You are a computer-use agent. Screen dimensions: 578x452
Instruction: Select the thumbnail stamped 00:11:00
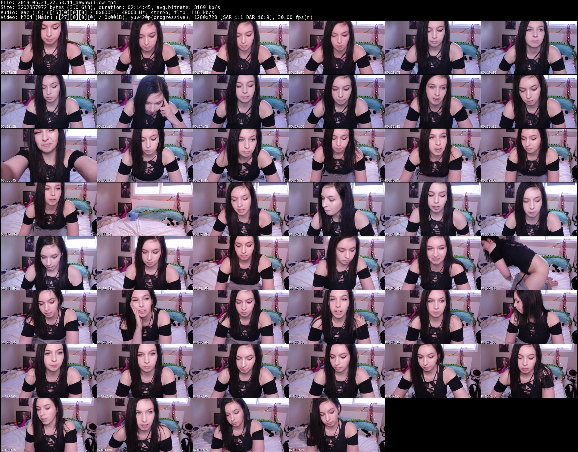(x=337, y=48)
